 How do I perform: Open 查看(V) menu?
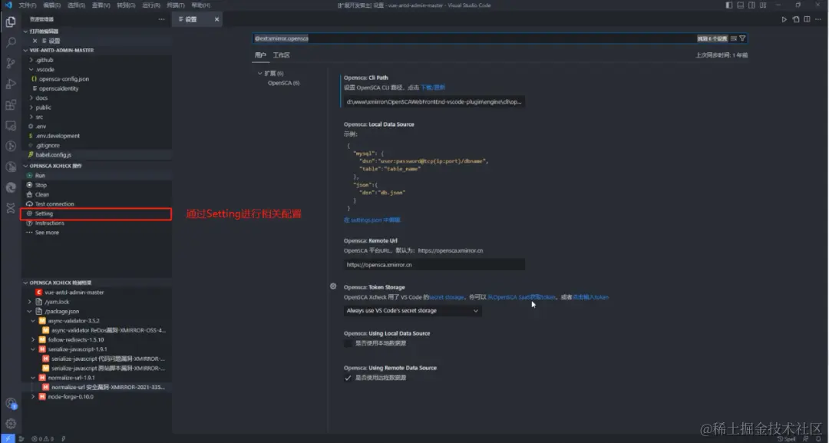pos(101,5)
